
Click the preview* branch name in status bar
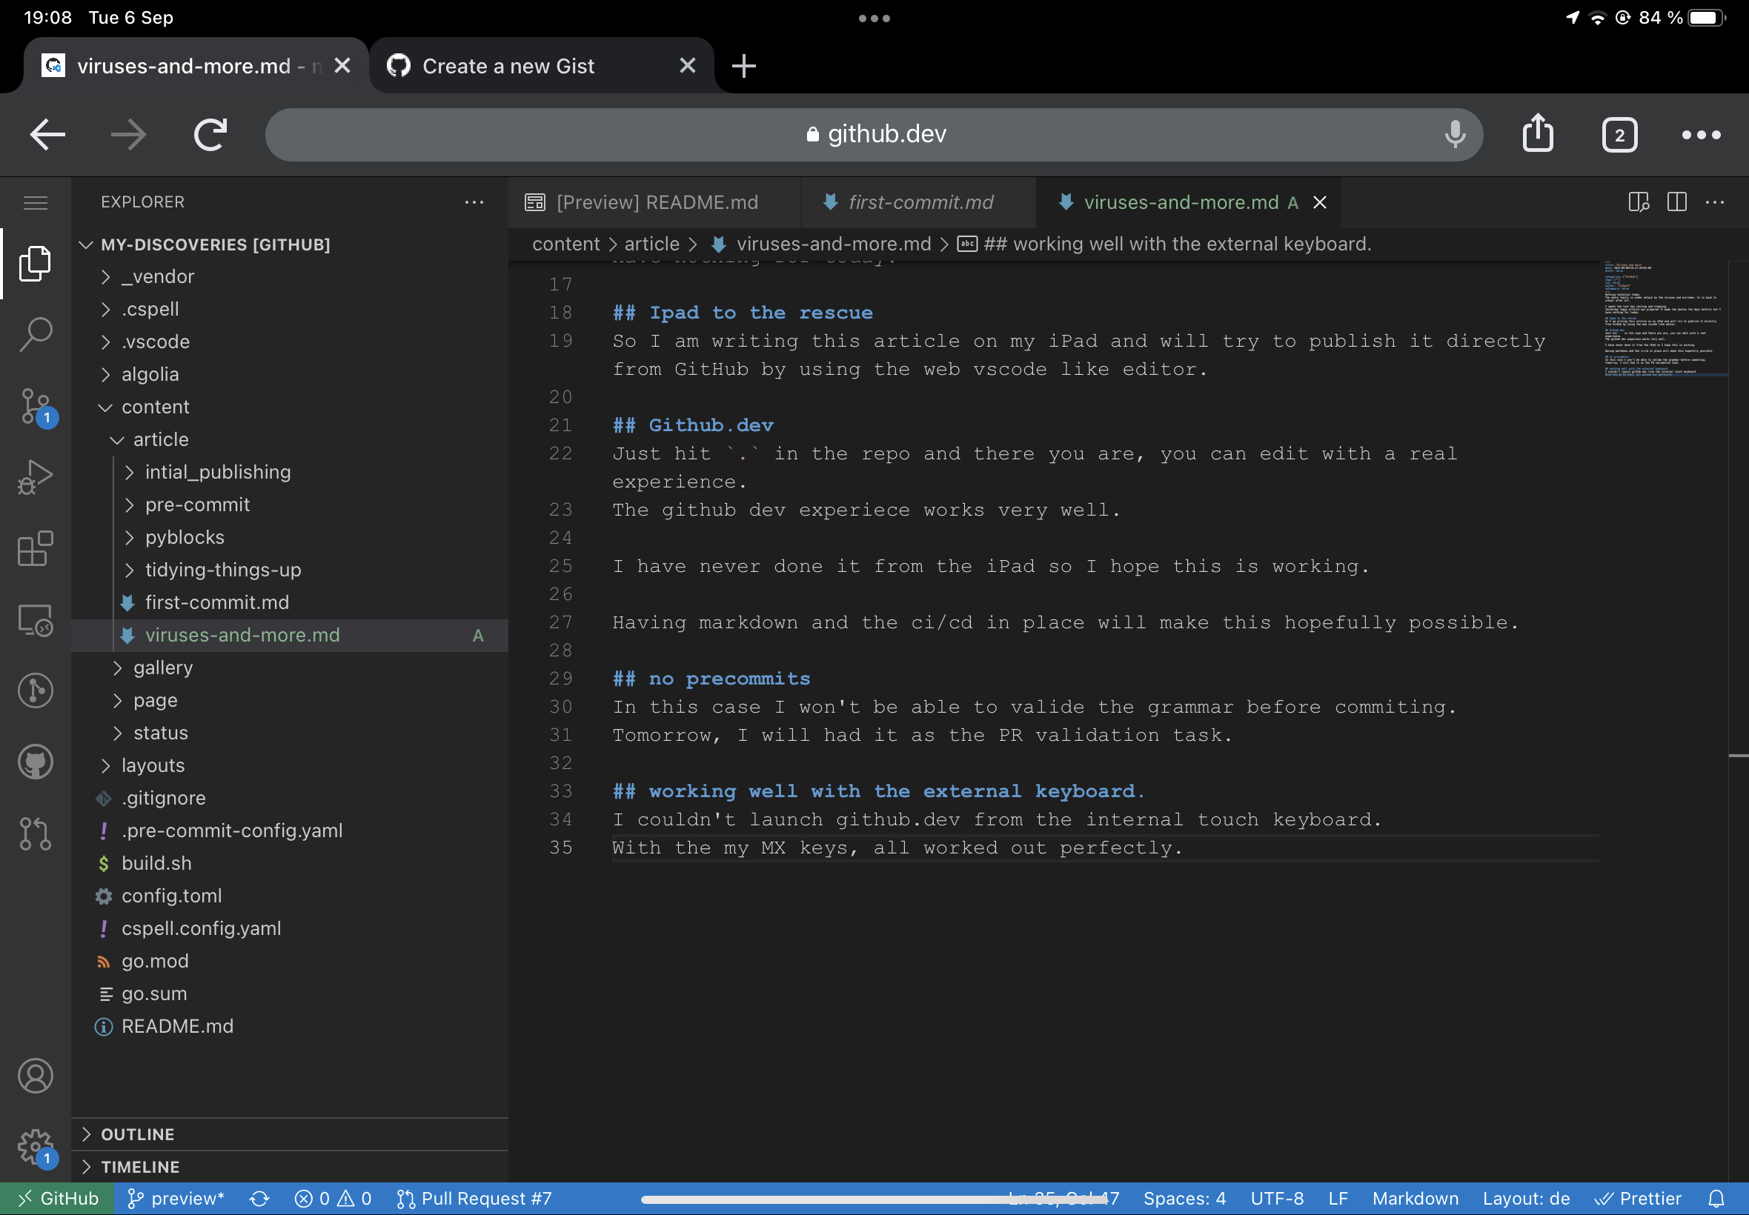pyautogui.click(x=185, y=1197)
